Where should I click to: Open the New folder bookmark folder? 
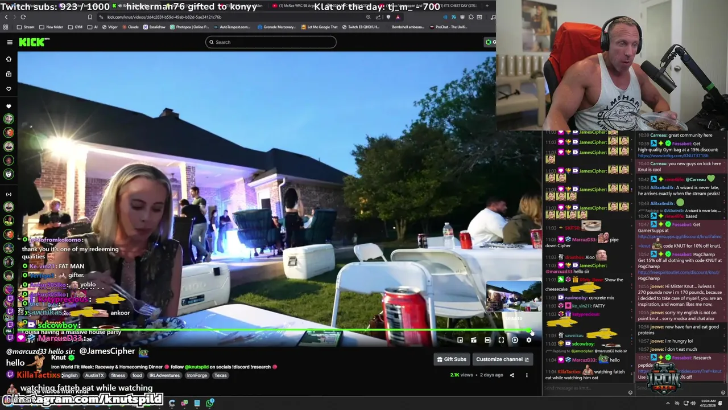(51, 27)
